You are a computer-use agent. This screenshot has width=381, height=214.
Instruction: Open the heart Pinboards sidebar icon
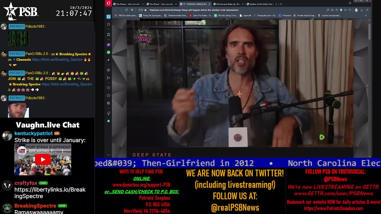click(108, 88)
